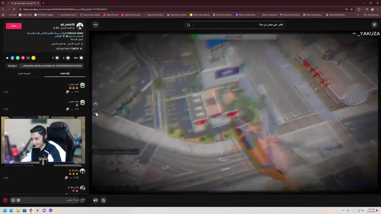This screenshot has height=214, width=381.
Task: Mute the video with speaker icon
Action: click(95, 200)
